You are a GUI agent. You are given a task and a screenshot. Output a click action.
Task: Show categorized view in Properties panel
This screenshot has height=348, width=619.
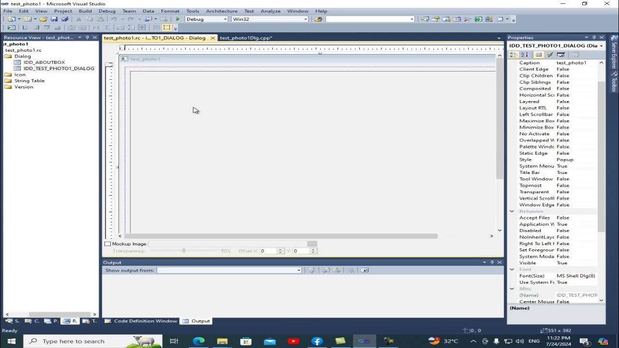click(x=514, y=55)
